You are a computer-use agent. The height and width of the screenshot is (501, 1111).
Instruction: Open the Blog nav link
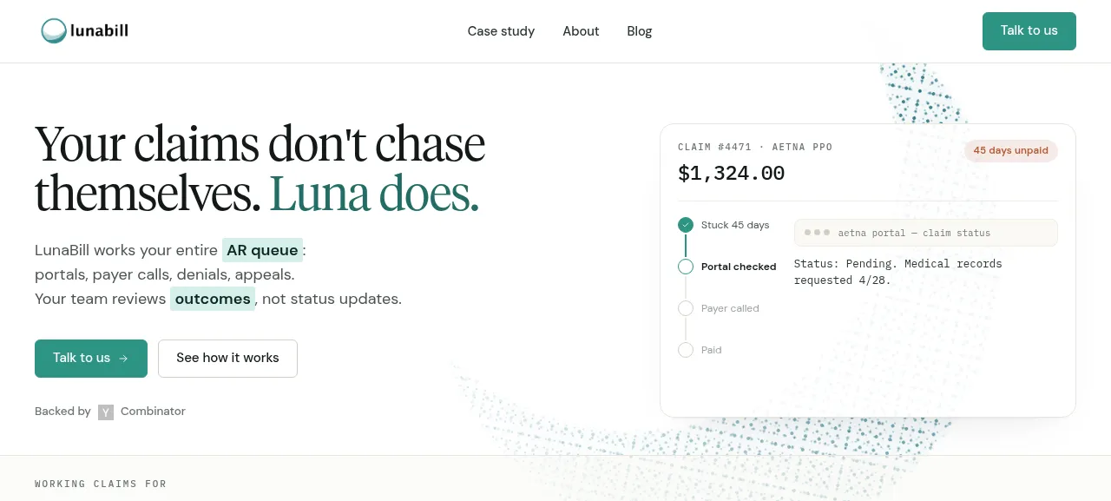click(x=640, y=31)
